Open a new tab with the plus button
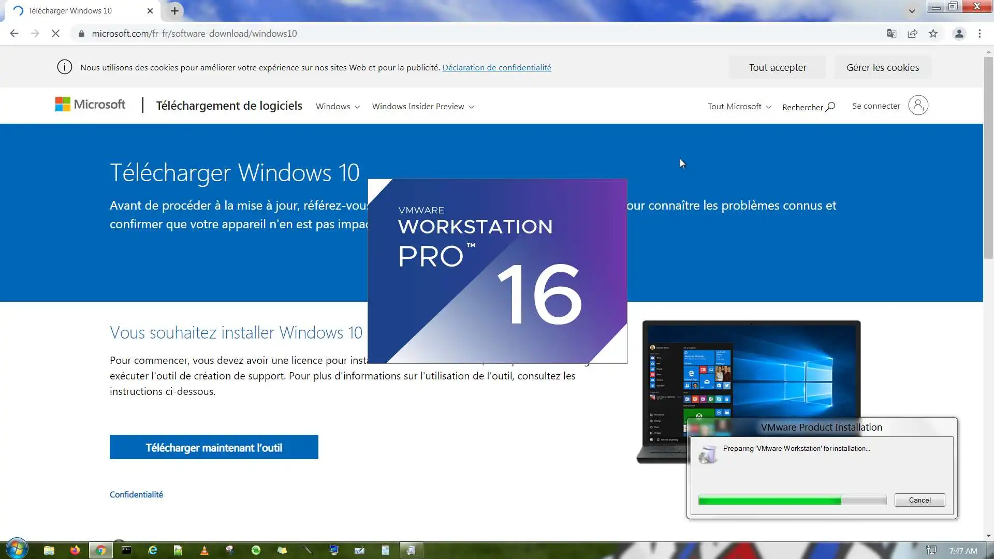 (x=174, y=11)
